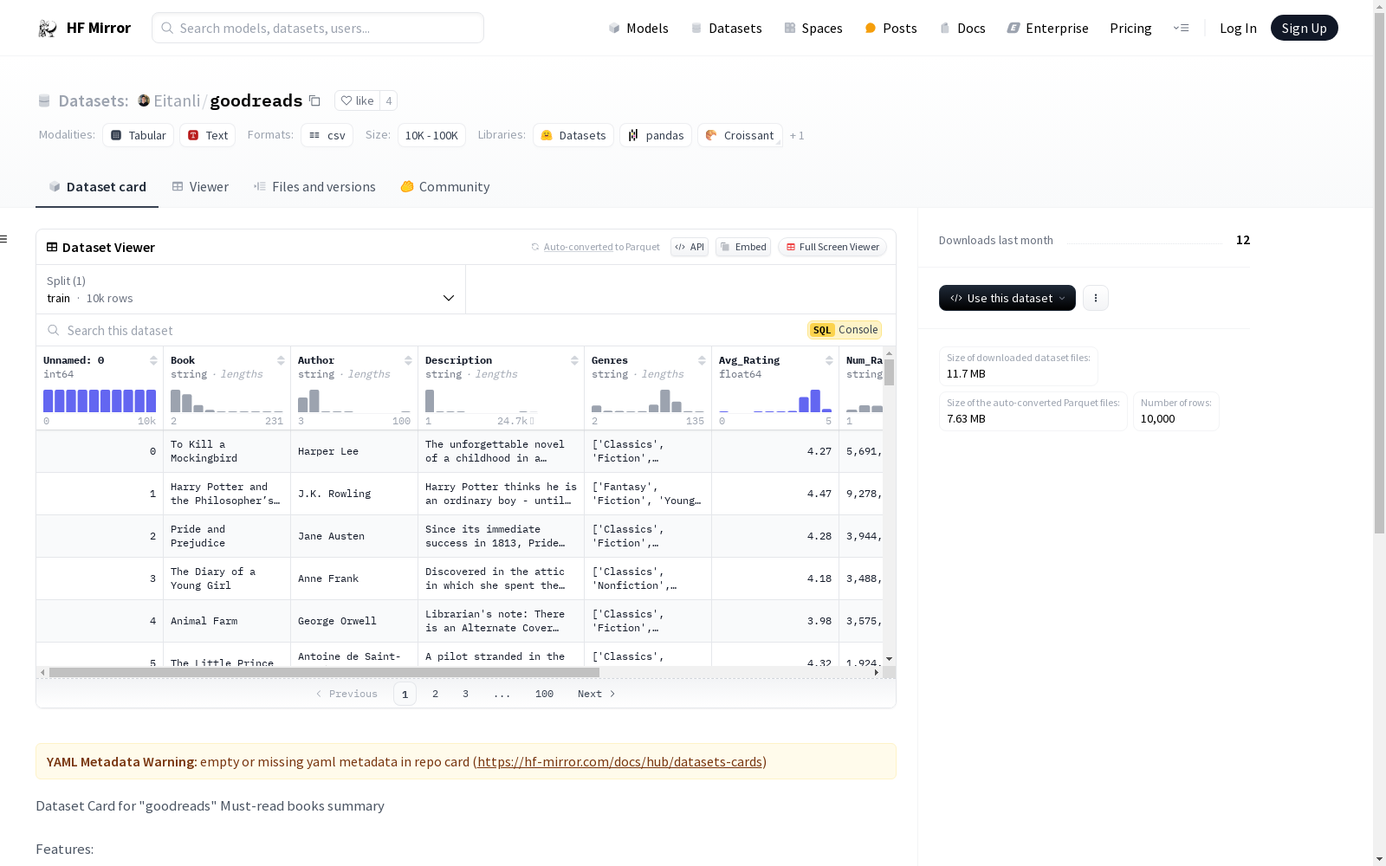The width and height of the screenshot is (1386, 866).
Task: Click the Datasets library tag
Action: tap(573, 135)
